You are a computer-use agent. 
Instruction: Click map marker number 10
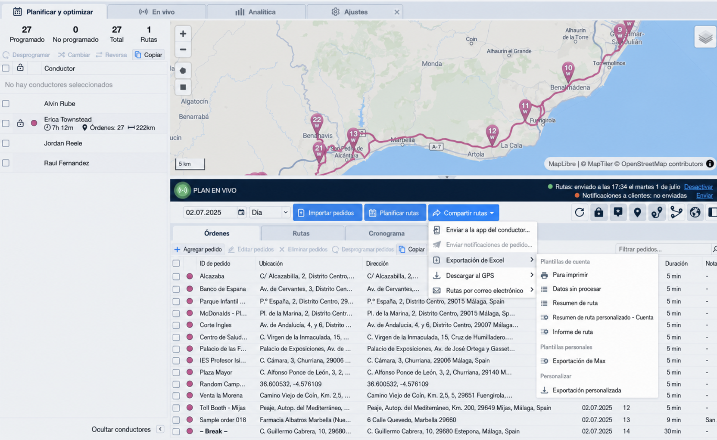pos(568,71)
